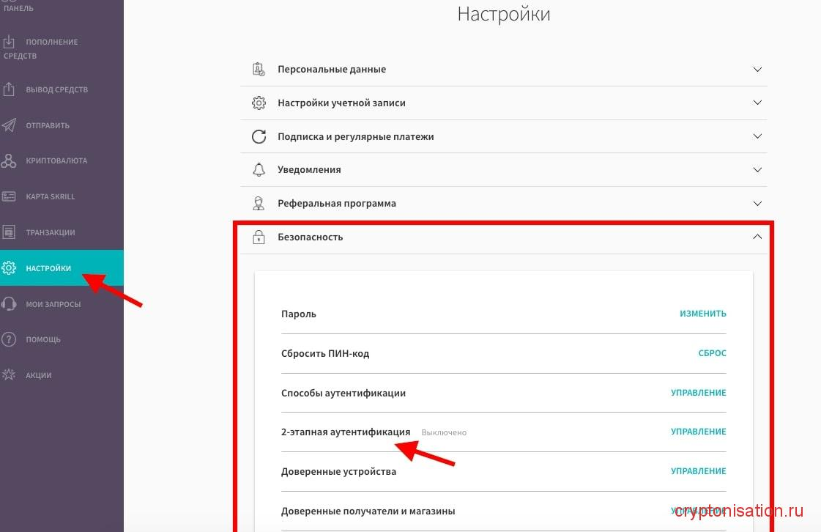Click the refresh icon beside Подписка и регулярные платежи
This screenshot has width=821, height=532.
(259, 136)
